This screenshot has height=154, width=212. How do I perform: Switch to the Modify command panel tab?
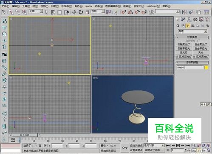point(183,20)
